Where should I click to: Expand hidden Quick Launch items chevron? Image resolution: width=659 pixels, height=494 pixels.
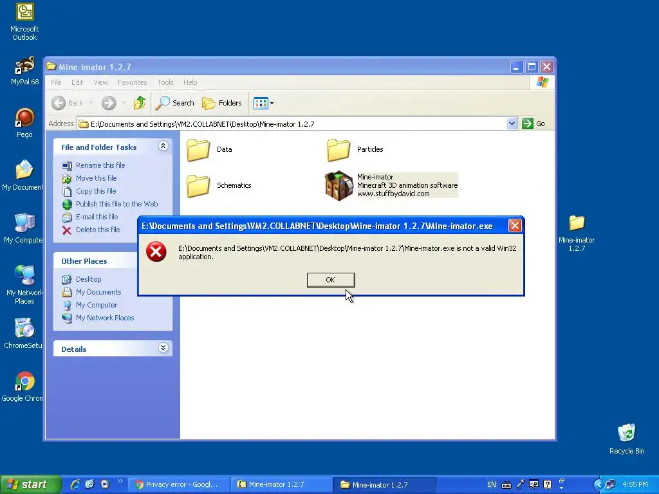(120, 481)
